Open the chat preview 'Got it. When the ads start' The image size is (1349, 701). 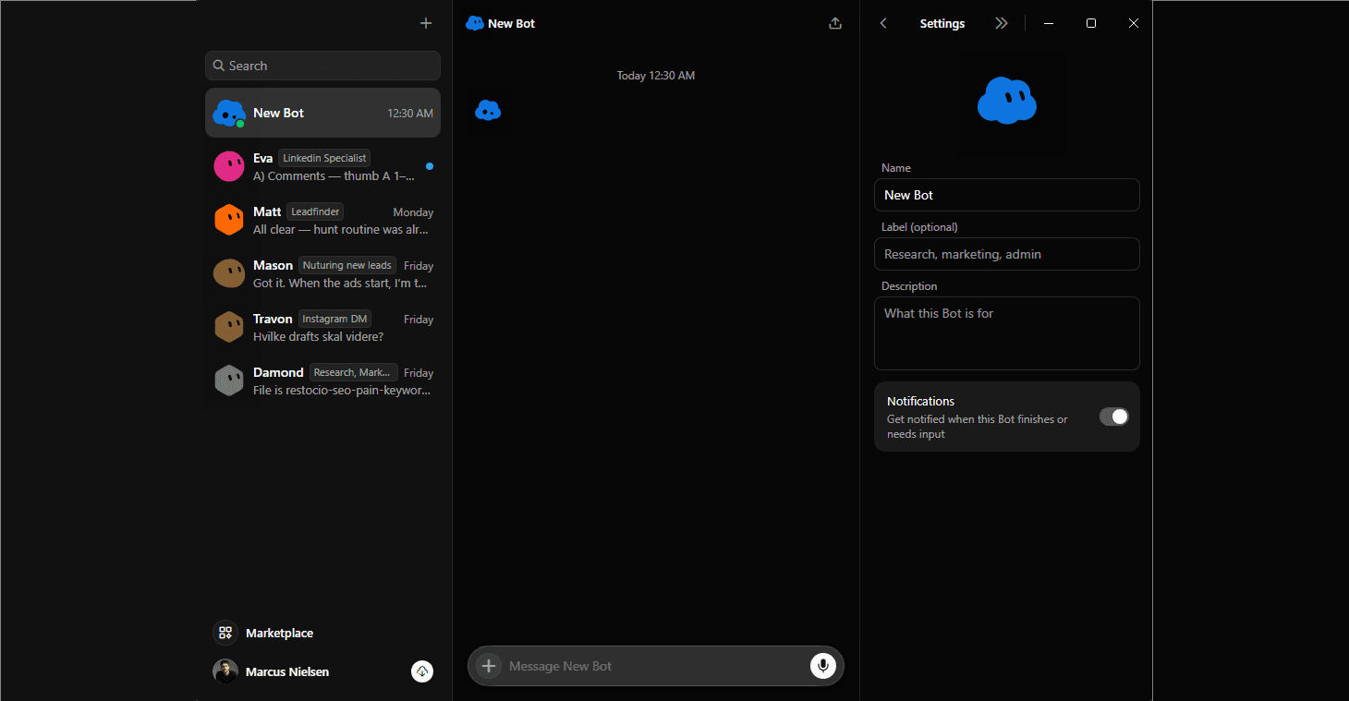pos(341,283)
